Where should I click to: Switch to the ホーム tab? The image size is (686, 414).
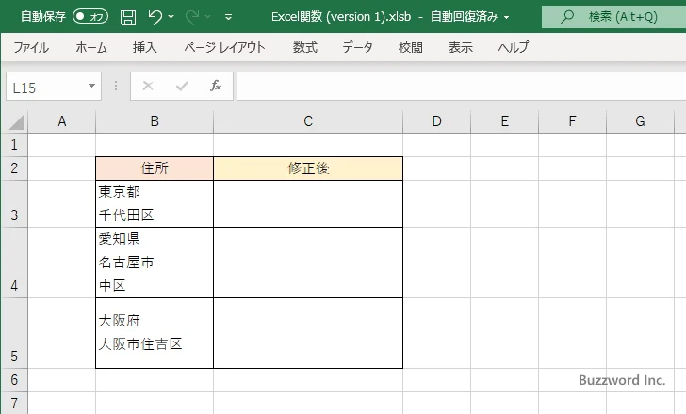(91, 47)
